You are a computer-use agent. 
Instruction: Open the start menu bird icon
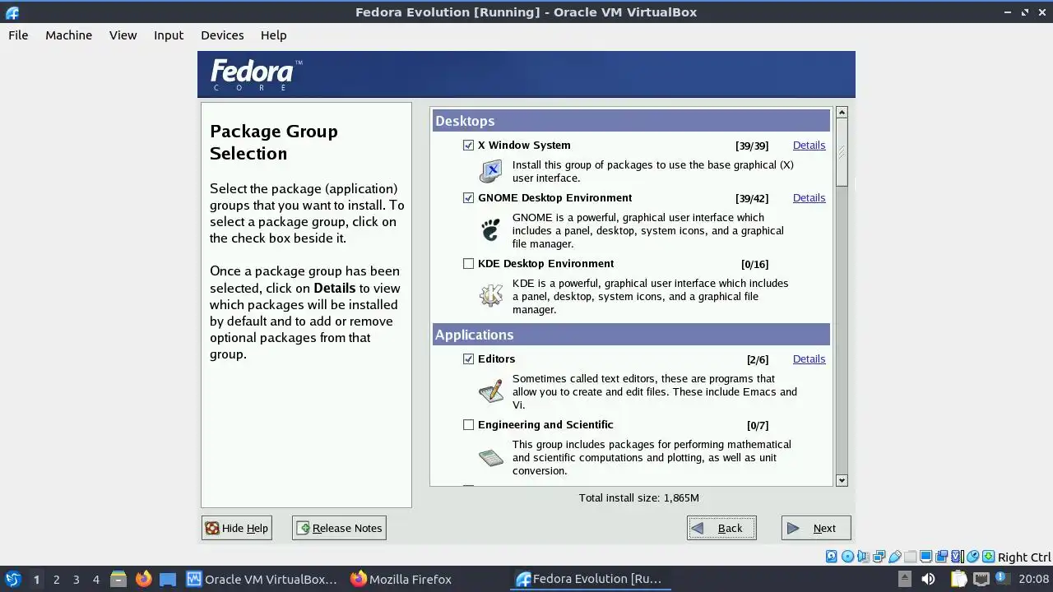pos(13,579)
